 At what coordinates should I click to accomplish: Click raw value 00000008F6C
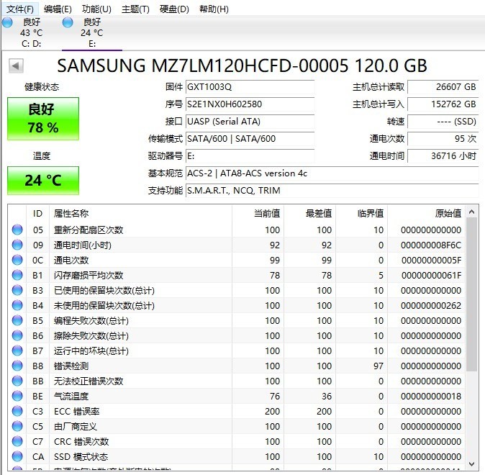pyautogui.click(x=431, y=245)
